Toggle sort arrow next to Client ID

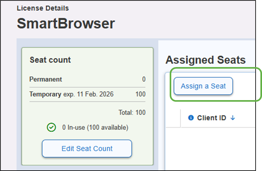233,118
